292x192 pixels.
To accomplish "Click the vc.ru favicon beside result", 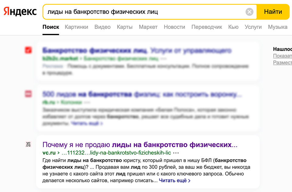I will pyautogui.click(x=28, y=144).
